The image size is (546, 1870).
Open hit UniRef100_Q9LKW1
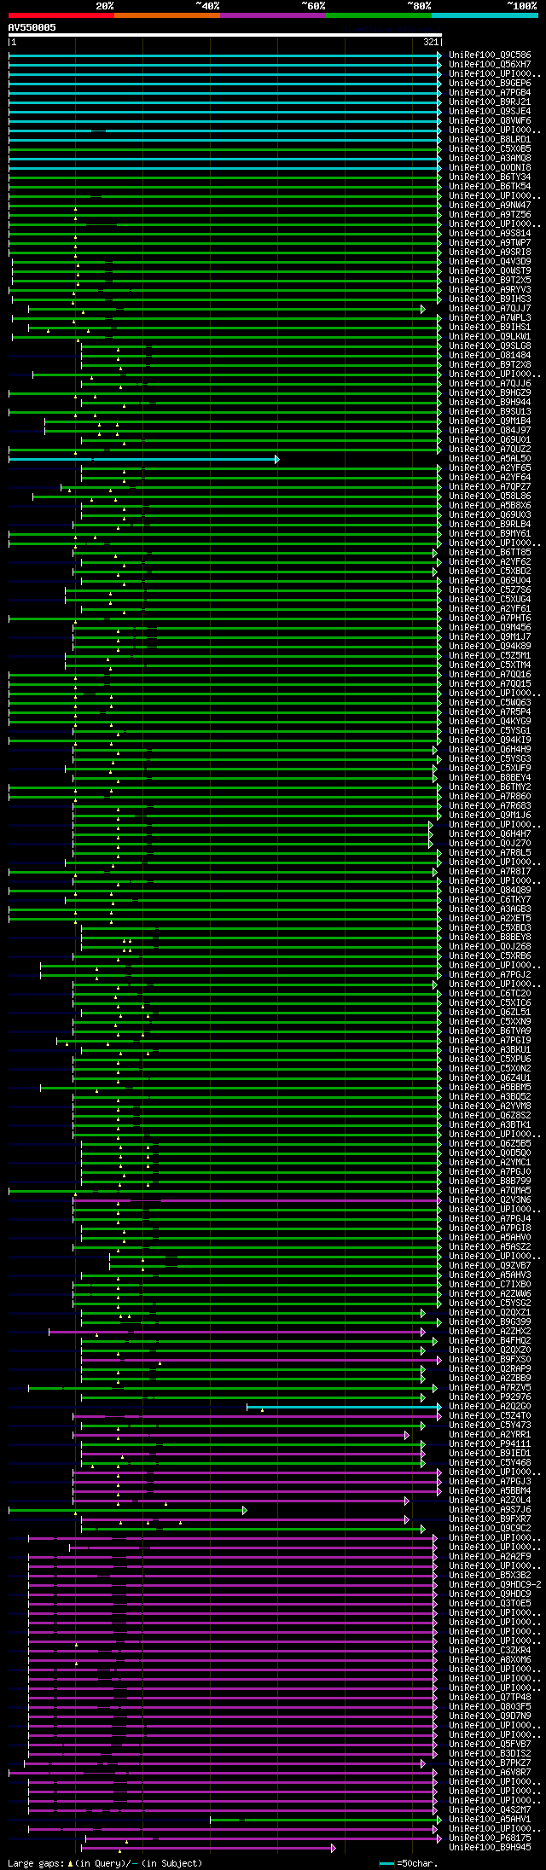(x=490, y=337)
